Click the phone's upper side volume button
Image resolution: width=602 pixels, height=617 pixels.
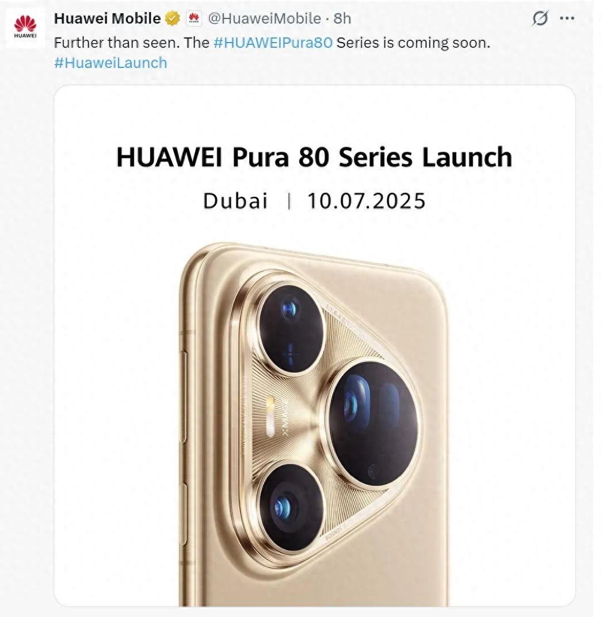(x=184, y=395)
